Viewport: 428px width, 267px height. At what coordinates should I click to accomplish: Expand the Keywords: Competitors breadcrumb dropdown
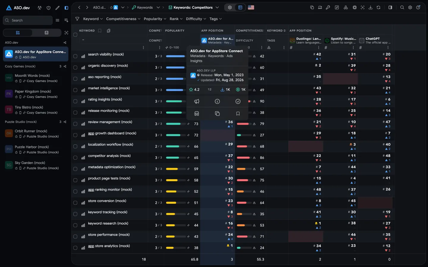click(217, 7)
